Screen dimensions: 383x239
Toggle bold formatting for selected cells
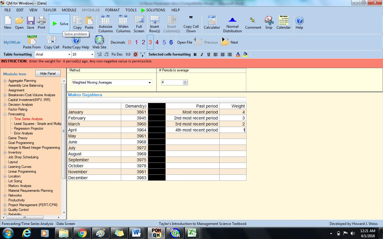[x=195, y=54]
